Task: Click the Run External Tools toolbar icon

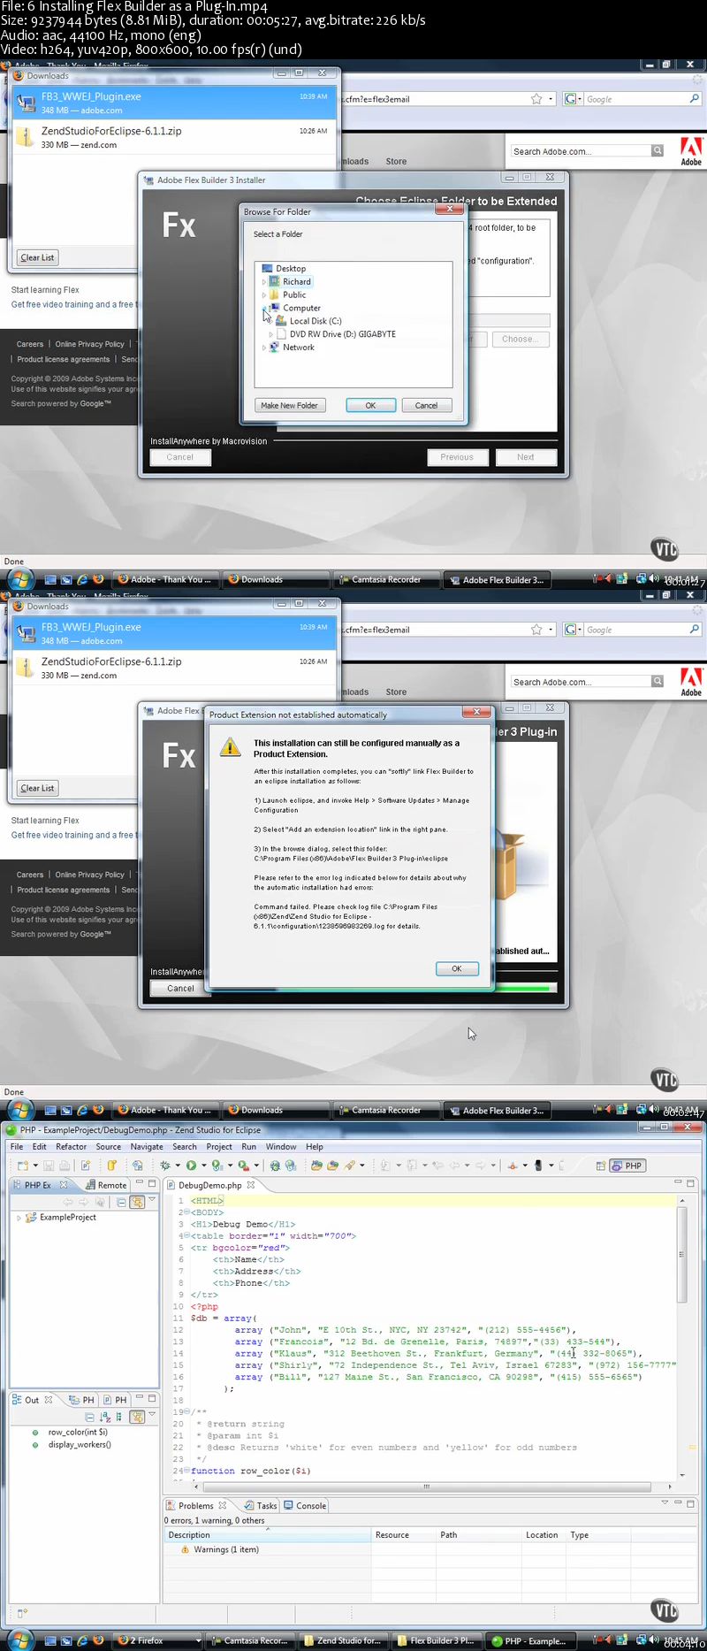Action: coord(242,1166)
